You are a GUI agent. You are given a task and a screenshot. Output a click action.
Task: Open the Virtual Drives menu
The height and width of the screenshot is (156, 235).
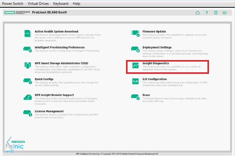38,4
